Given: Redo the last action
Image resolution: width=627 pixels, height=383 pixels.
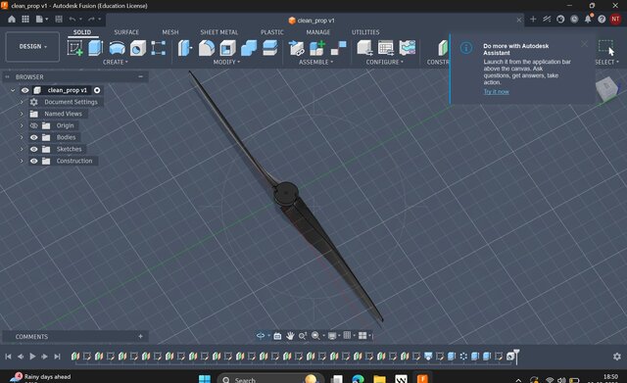Looking at the screenshot, I should point(91,19).
